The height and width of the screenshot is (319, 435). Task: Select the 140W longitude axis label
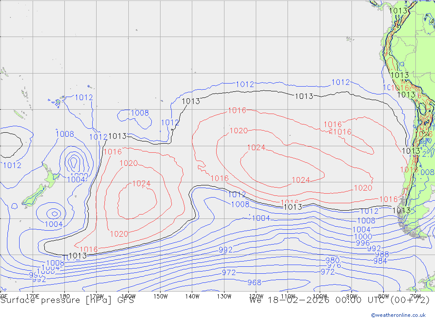(x=192, y=296)
